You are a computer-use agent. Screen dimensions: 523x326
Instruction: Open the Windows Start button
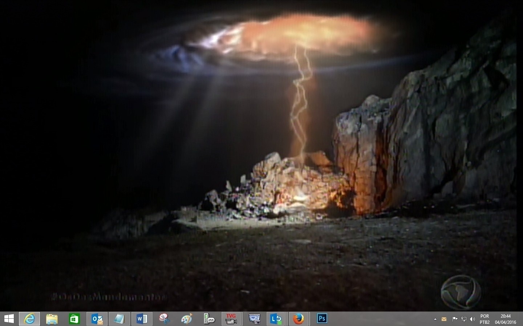(x=9, y=319)
